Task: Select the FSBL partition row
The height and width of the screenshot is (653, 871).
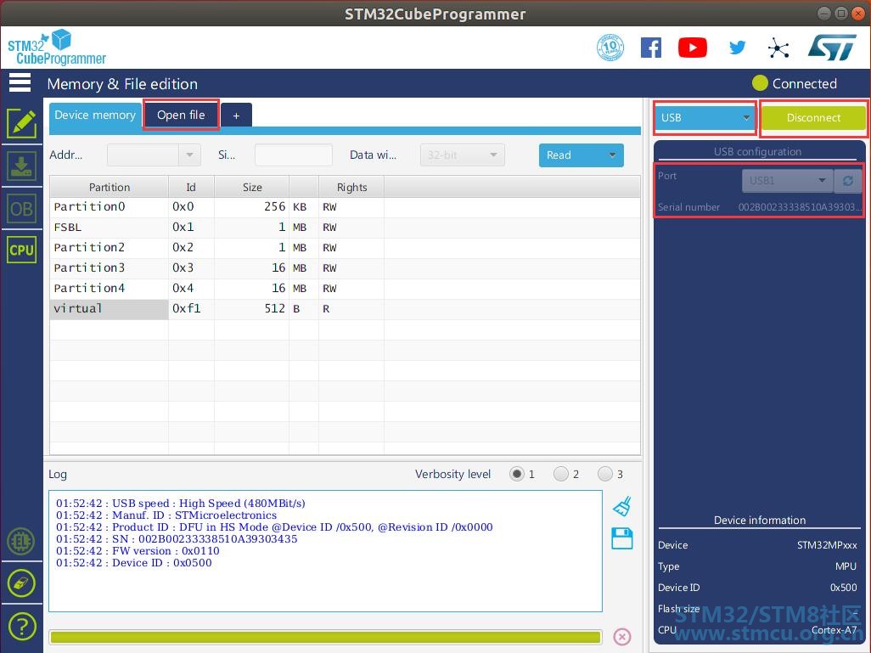Action: 345,228
